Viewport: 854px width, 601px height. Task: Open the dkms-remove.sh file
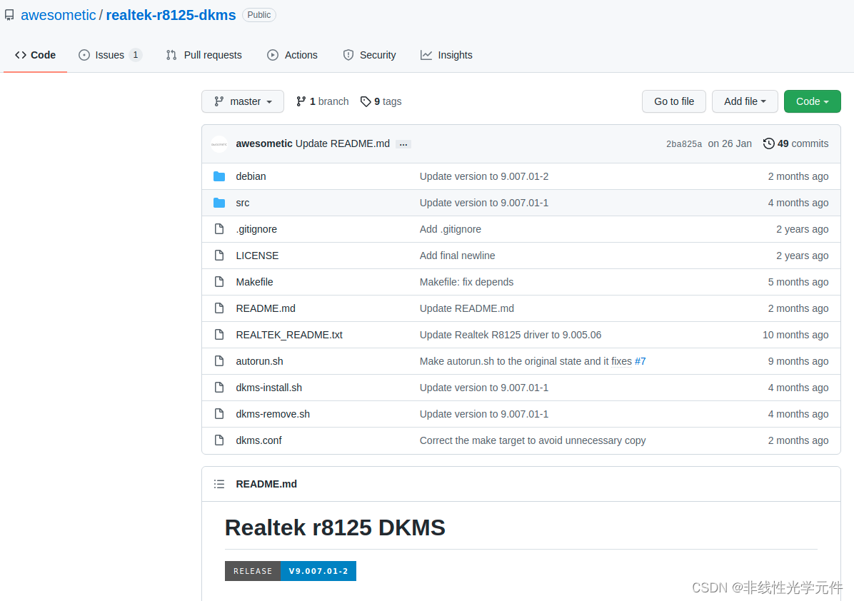click(x=273, y=414)
